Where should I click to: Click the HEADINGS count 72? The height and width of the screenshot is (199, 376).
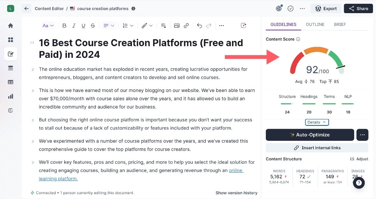pos(302,177)
